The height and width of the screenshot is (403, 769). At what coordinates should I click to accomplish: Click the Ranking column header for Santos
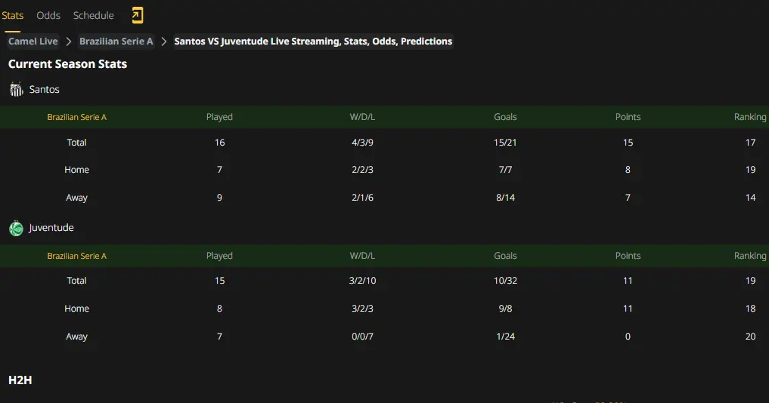click(x=750, y=117)
